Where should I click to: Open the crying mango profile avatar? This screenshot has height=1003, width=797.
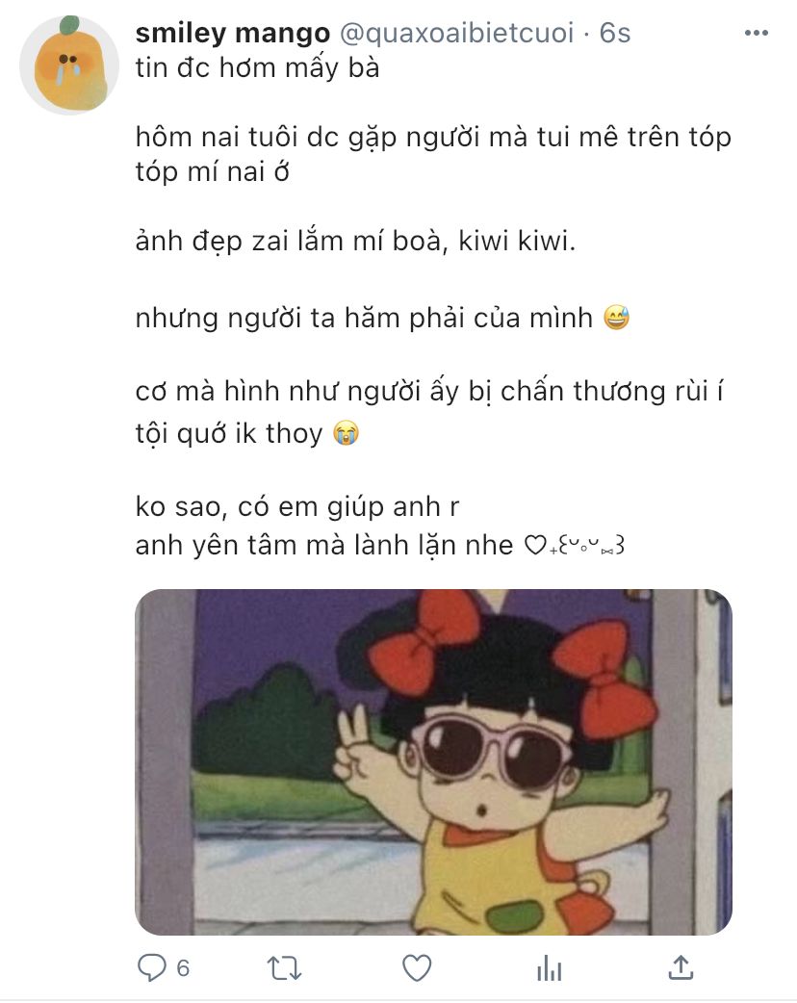[69, 65]
